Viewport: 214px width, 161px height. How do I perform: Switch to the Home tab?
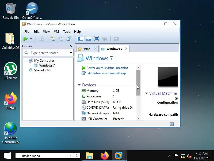86,49
